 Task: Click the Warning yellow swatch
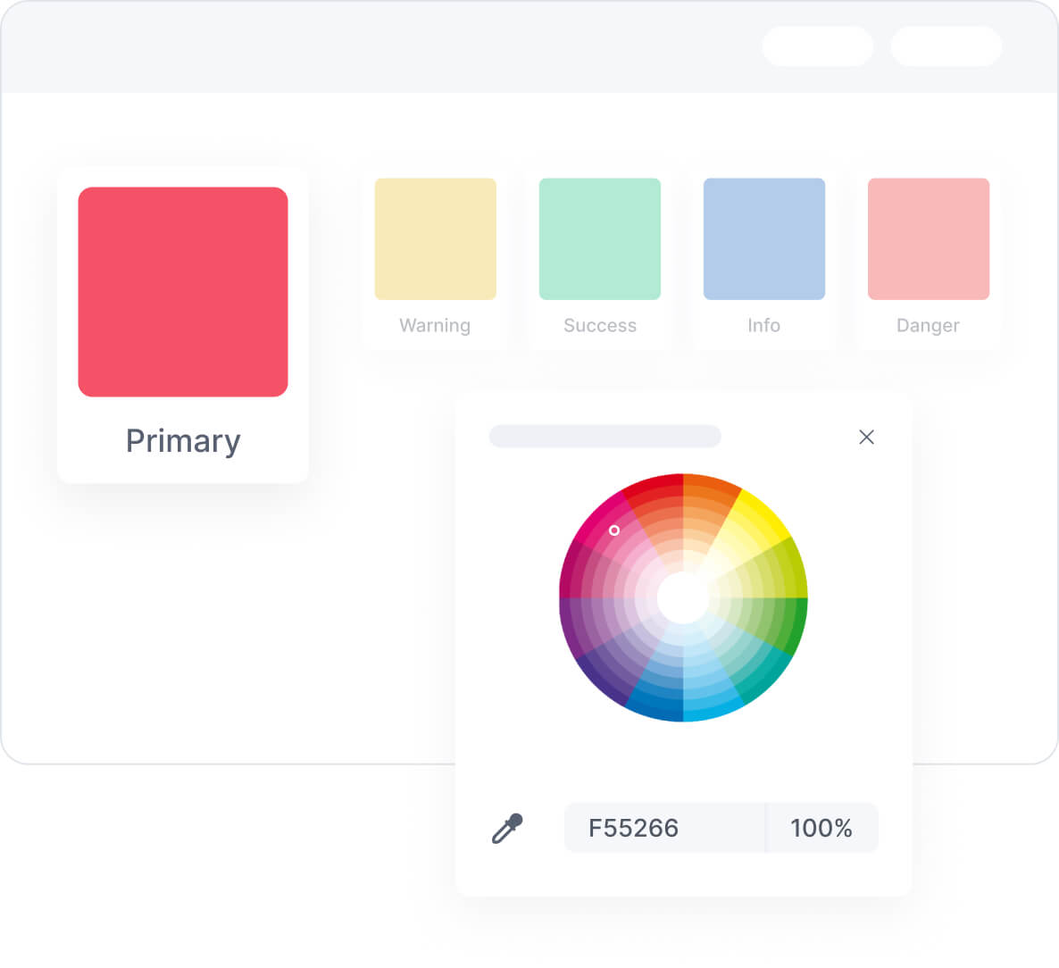tap(435, 238)
